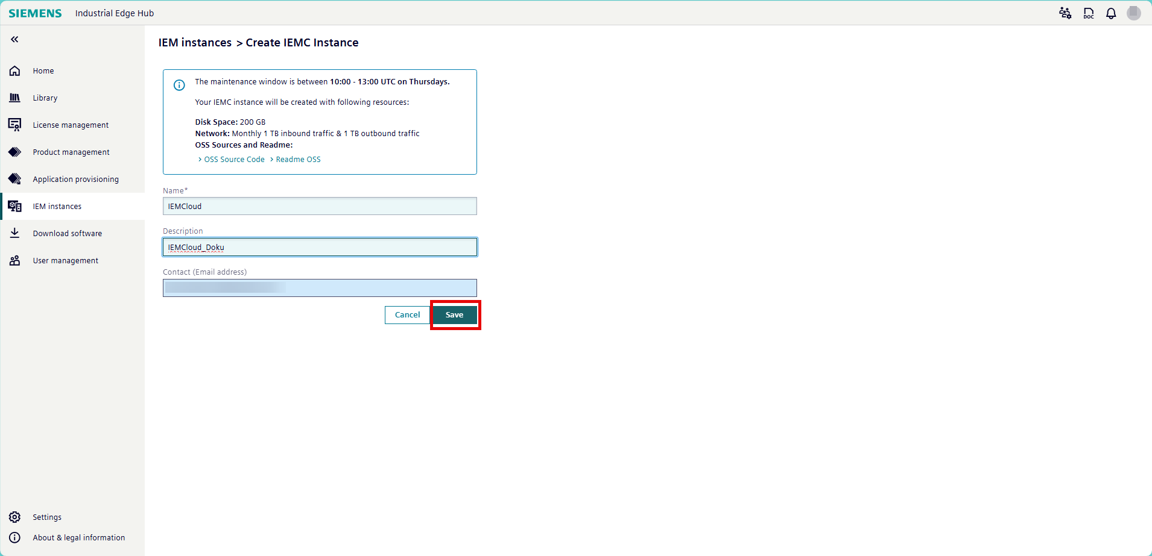1152x556 pixels.
Task: Open documentation via the DOC icon
Action: pos(1088,13)
